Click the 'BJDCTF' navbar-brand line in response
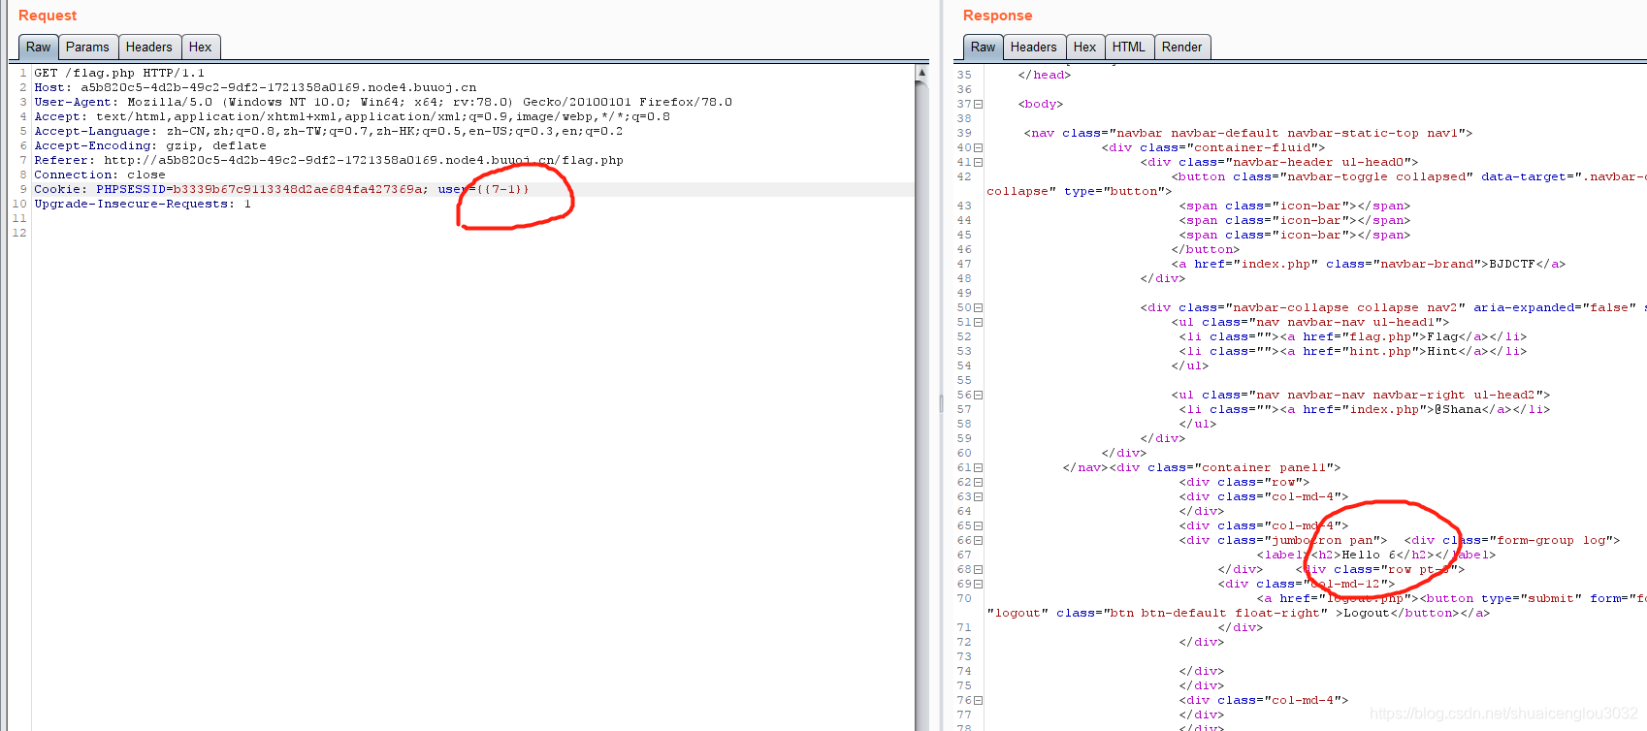This screenshot has height=731, width=1647. (x=1368, y=264)
